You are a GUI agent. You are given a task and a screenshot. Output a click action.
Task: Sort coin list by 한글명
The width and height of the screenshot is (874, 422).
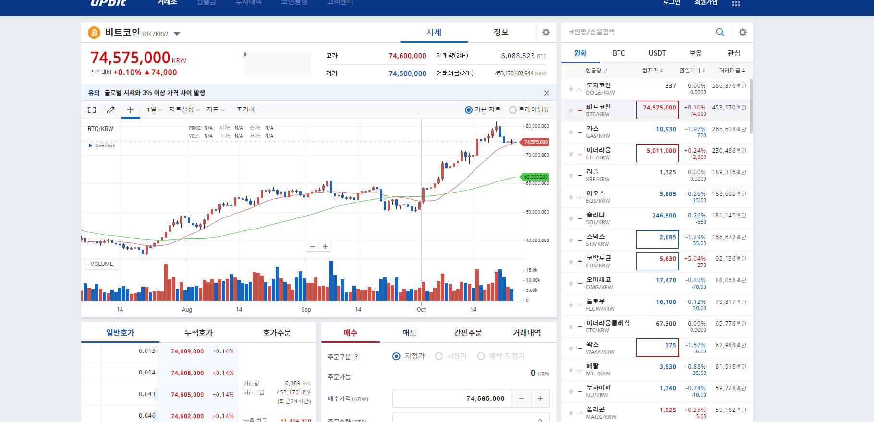coord(596,71)
